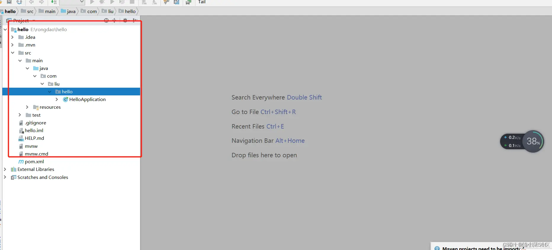Select the mvnw file
Screen dimensions: 552x250
[28, 146]
